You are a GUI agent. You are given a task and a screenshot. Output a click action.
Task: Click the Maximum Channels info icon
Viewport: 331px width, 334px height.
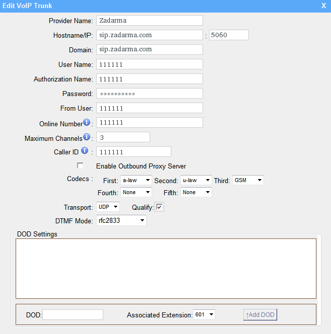[x=87, y=137]
